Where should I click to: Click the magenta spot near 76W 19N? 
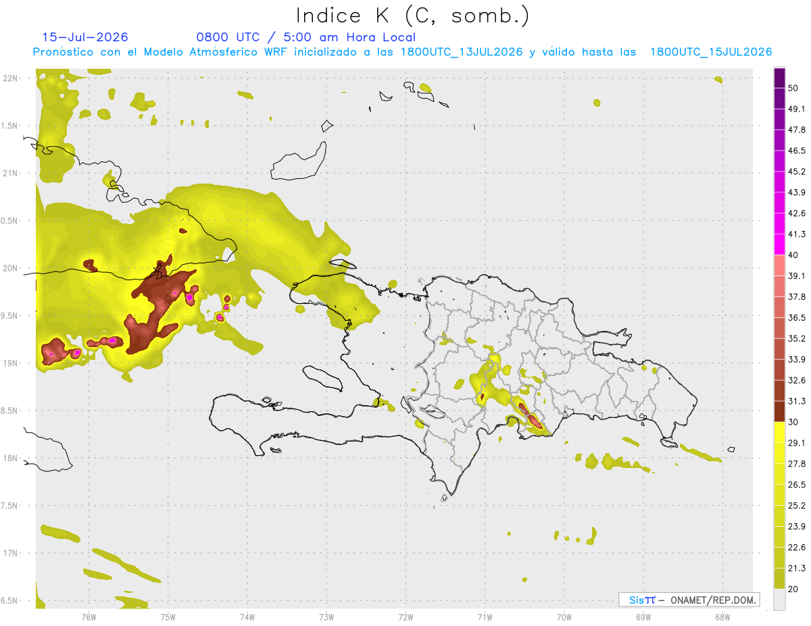(x=77, y=353)
